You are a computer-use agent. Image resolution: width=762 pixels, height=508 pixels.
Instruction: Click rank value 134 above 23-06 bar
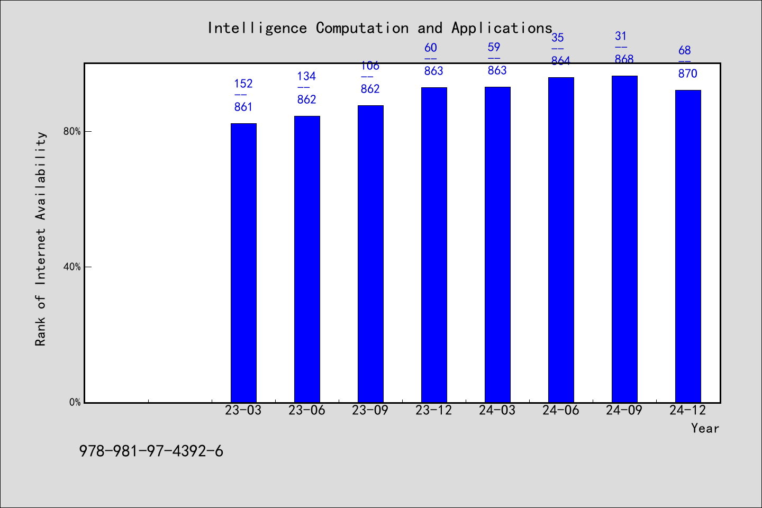(306, 76)
